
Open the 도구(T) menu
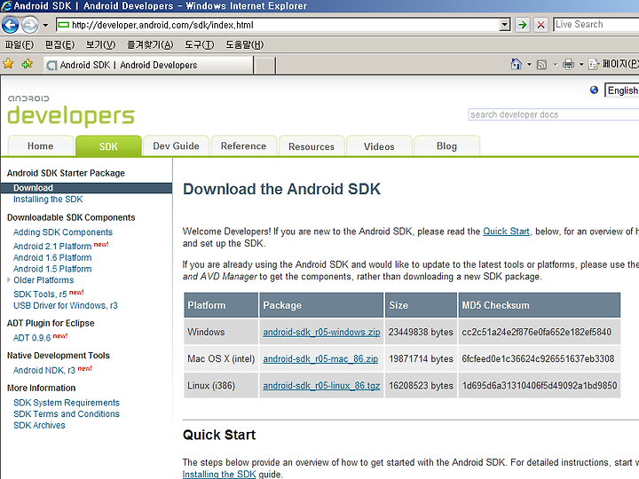(x=200, y=44)
